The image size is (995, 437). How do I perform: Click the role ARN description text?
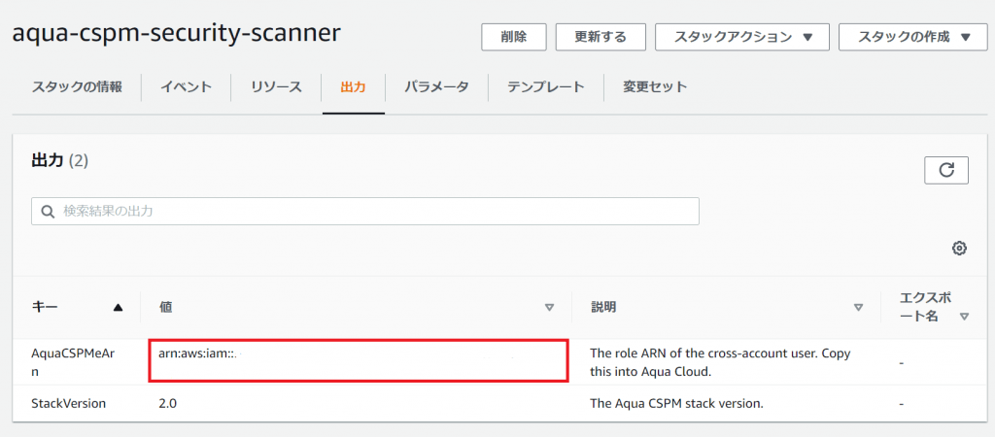720,362
